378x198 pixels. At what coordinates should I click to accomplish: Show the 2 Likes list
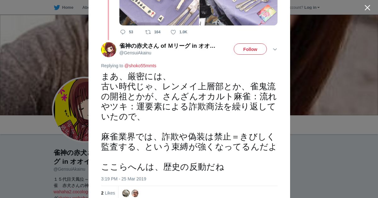pyautogui.click(x=108, y=193)
